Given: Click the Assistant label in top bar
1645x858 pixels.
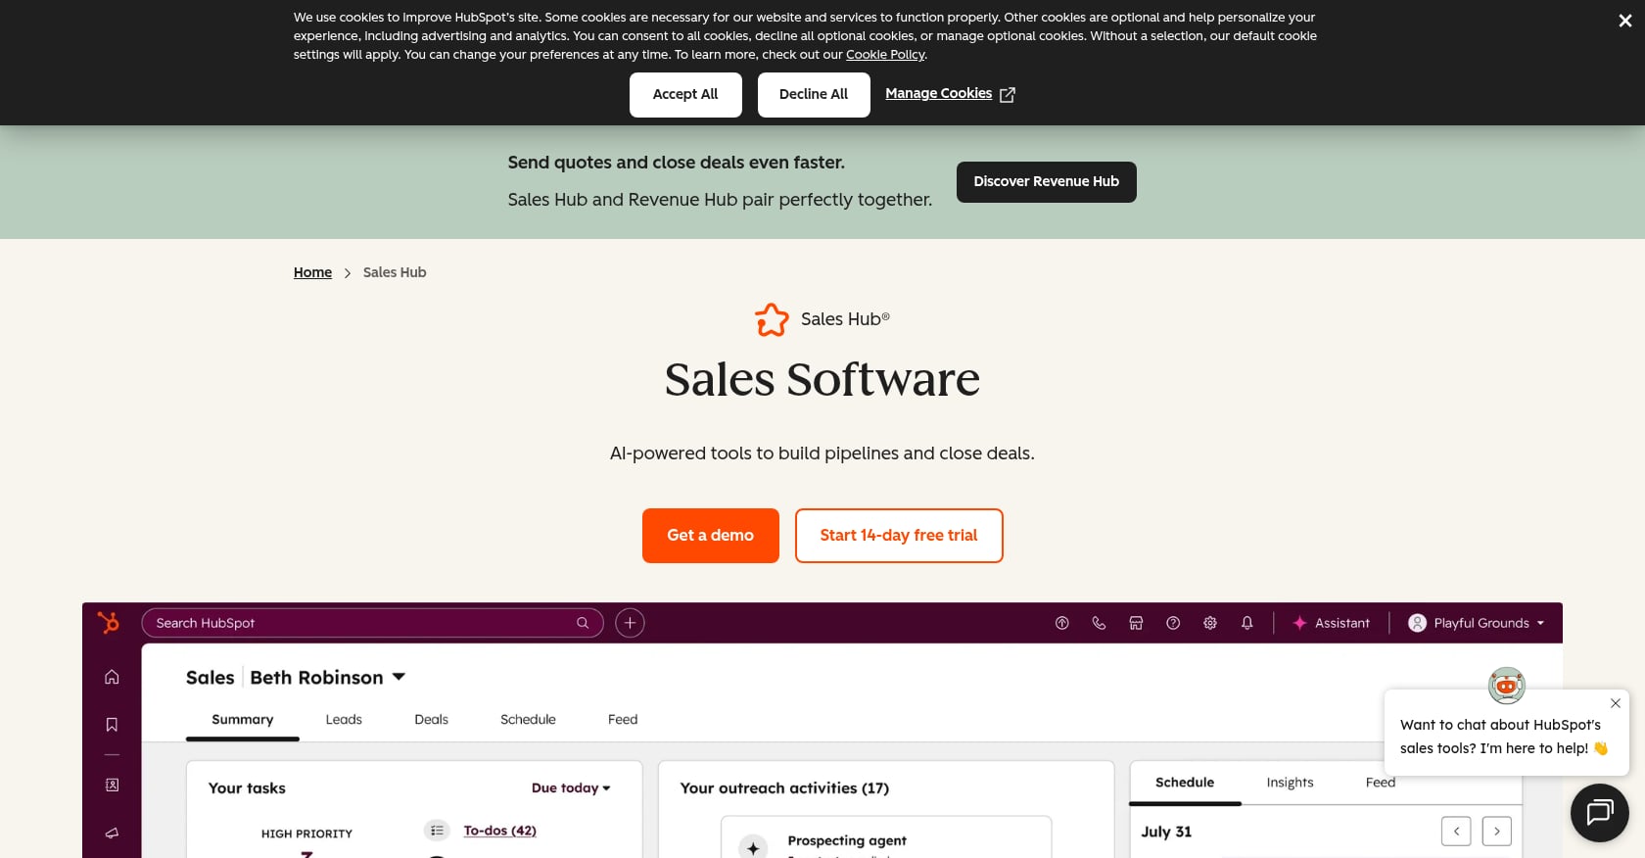Looking at the screenshot, I should pyautogui.click(x=1342, y=623).
